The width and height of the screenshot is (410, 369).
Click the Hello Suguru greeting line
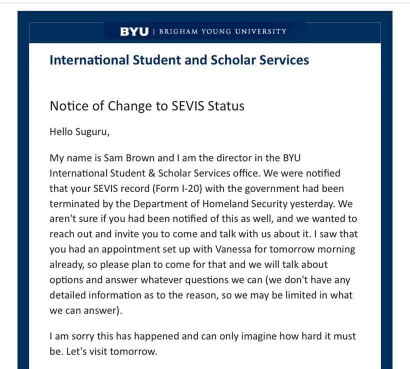coord(79,132)
